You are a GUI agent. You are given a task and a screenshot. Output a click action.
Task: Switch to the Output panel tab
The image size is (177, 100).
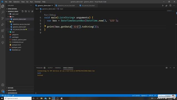point(50,68)
